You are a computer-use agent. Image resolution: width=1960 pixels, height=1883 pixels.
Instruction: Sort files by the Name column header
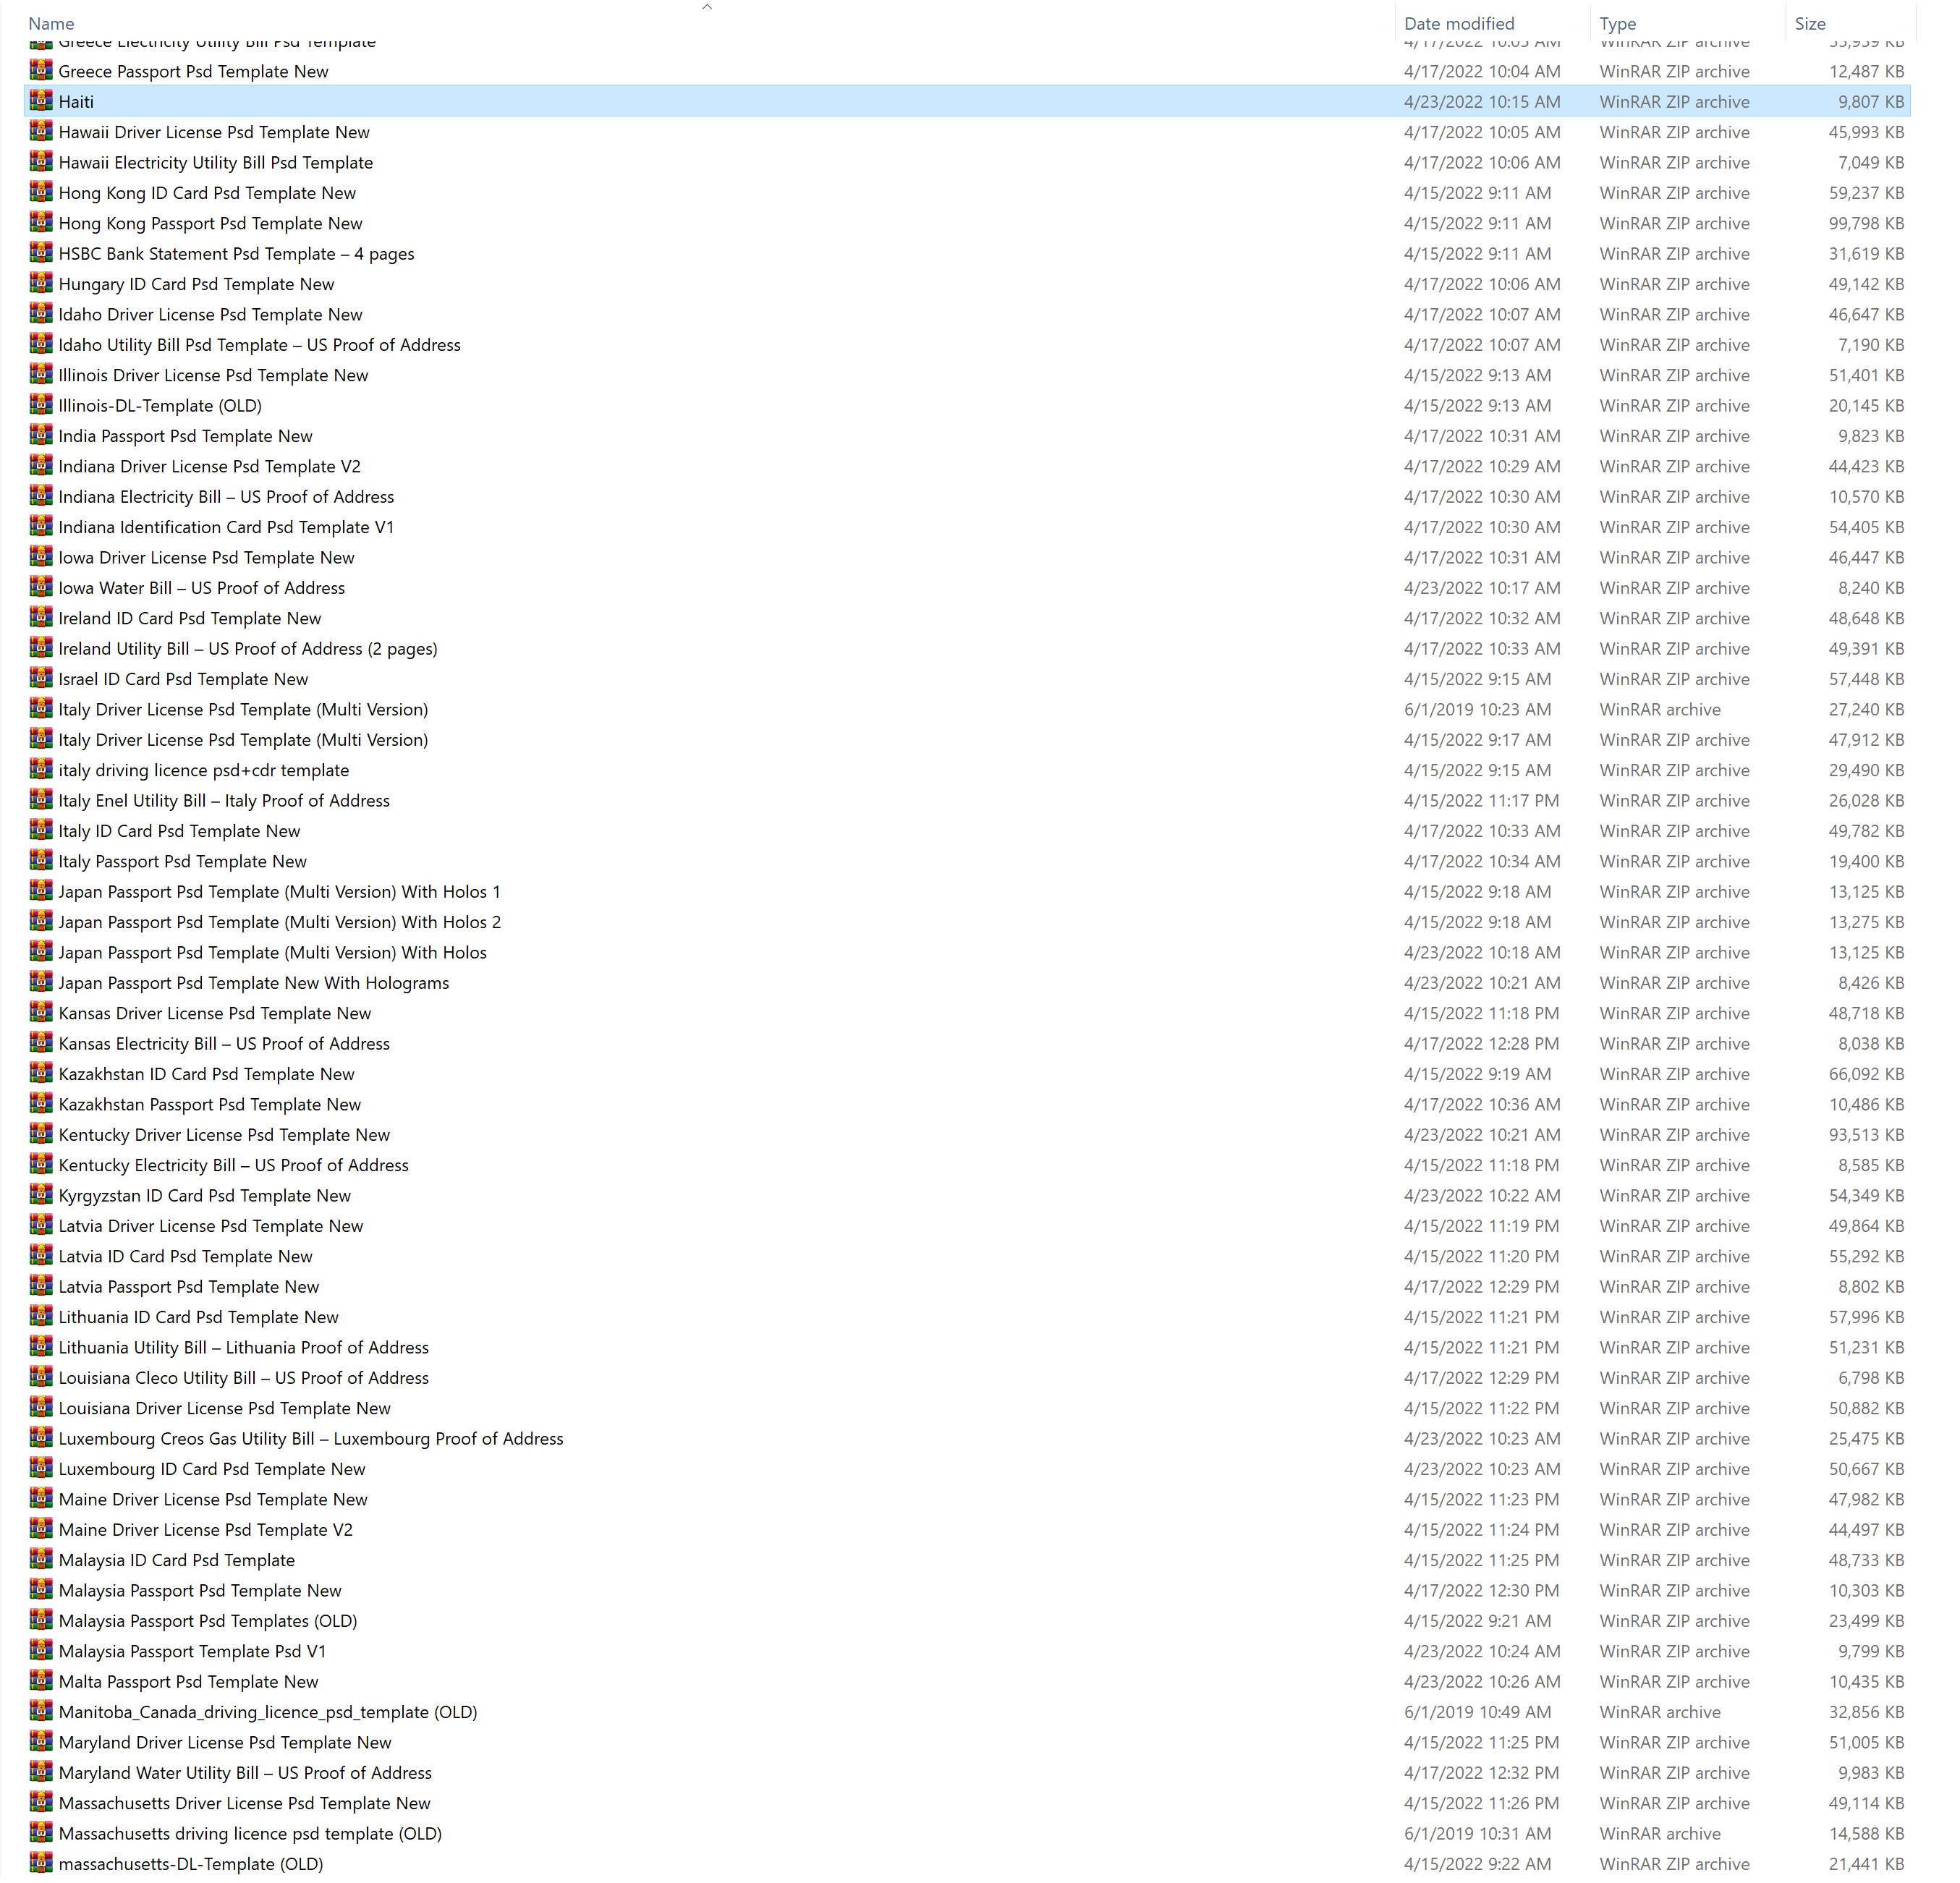pos(51,23)
